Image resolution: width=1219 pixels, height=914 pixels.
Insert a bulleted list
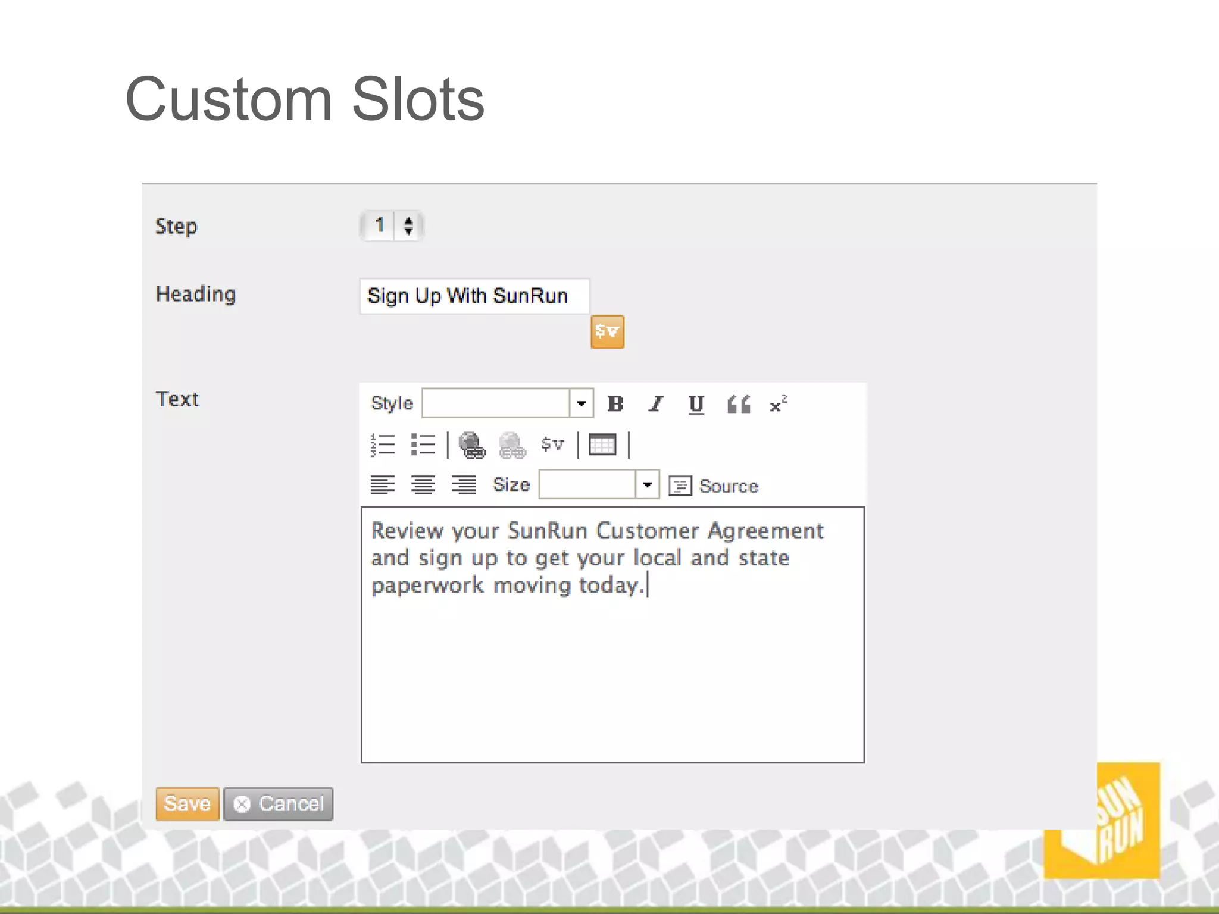[x=423, y=445]
